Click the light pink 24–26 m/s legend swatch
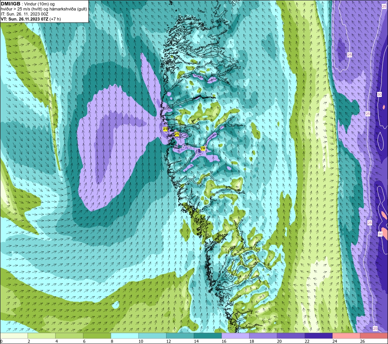 (346, 335)
